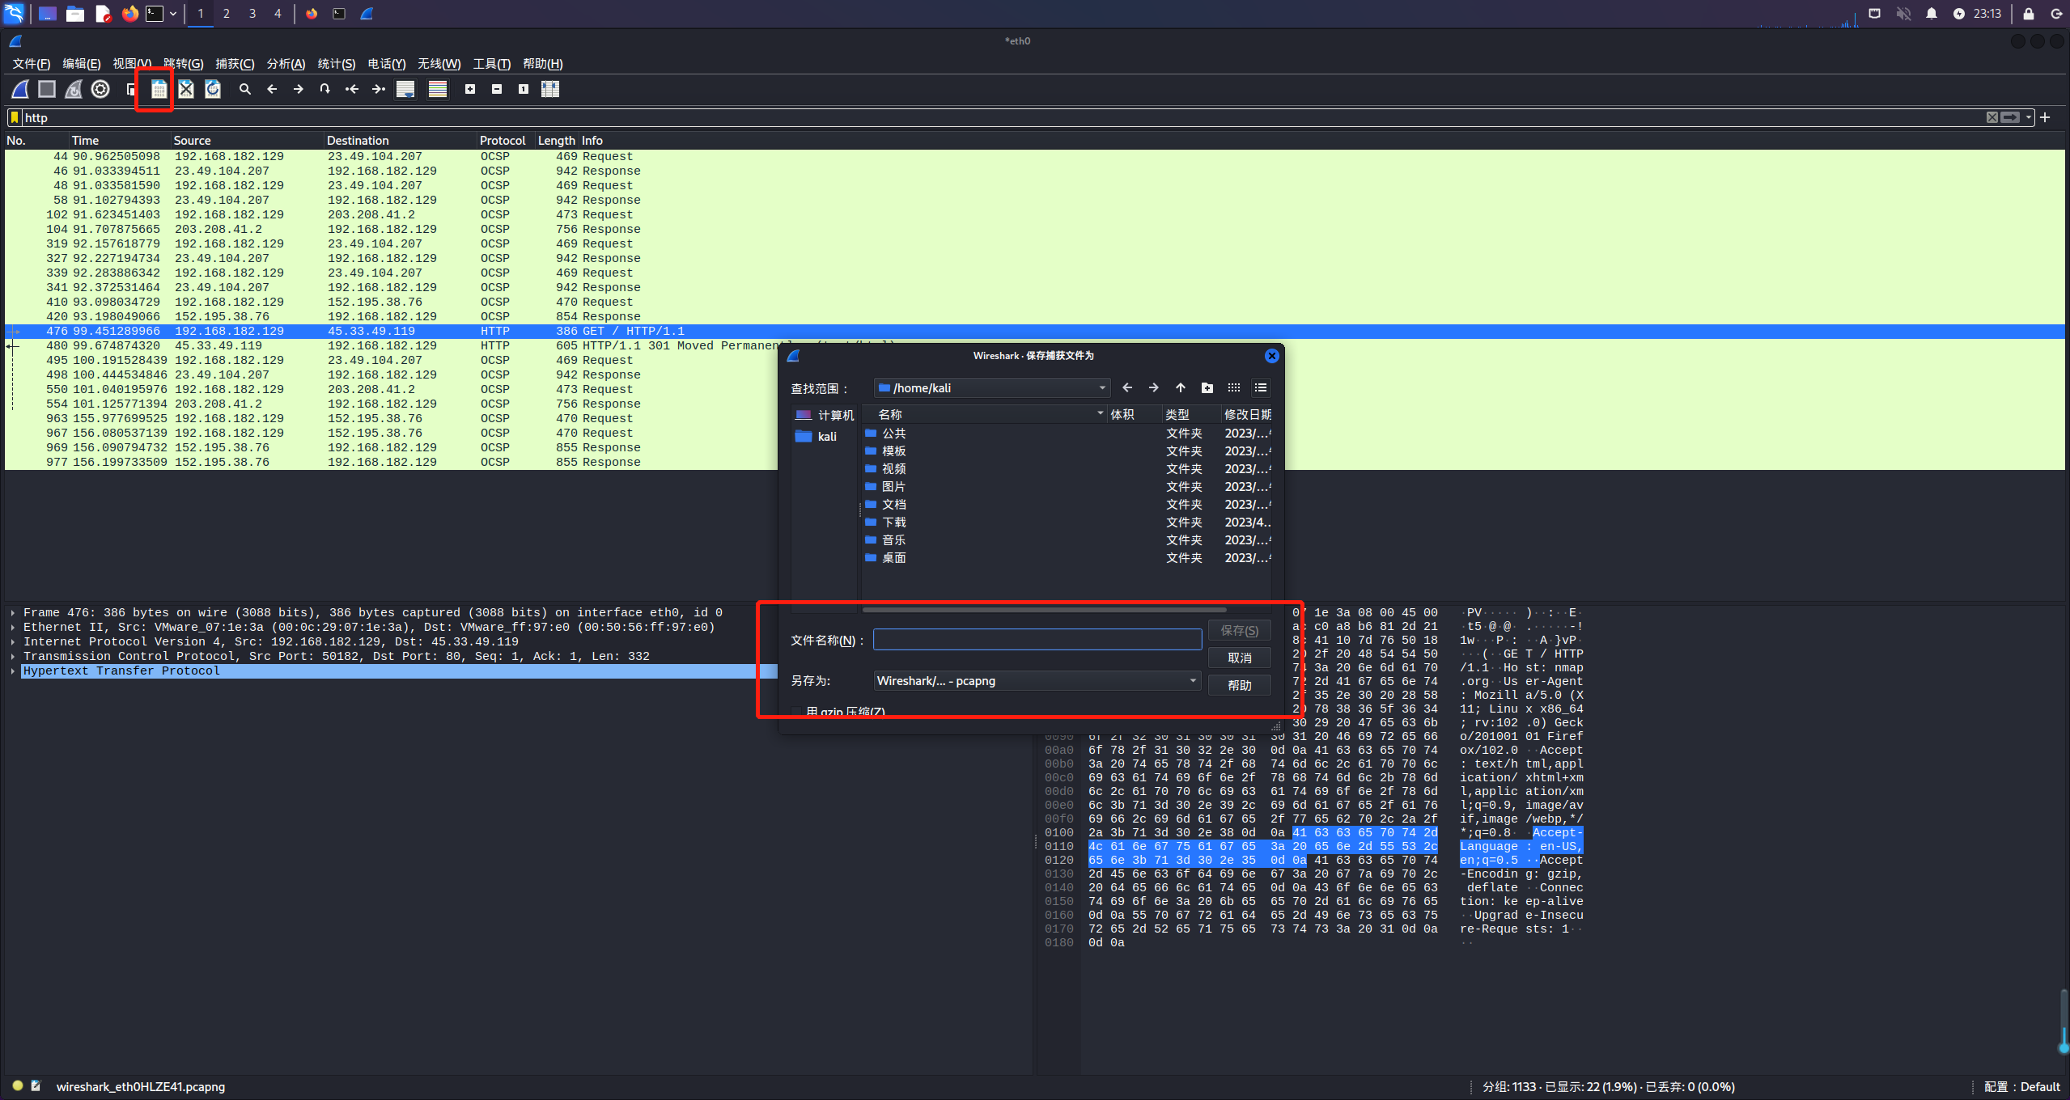The width and height of the screenshot is (2070, 1100).
Task: Start capturing packets with the shark fin icon
Action: point(20,89)
